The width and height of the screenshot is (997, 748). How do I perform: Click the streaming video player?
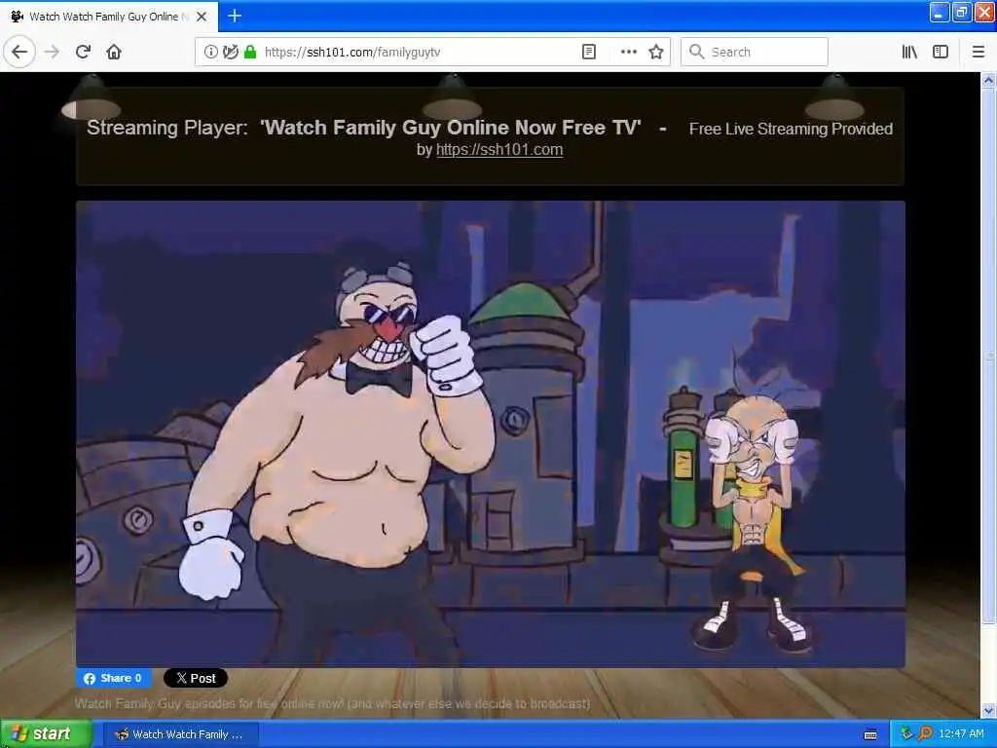(491, 433)
